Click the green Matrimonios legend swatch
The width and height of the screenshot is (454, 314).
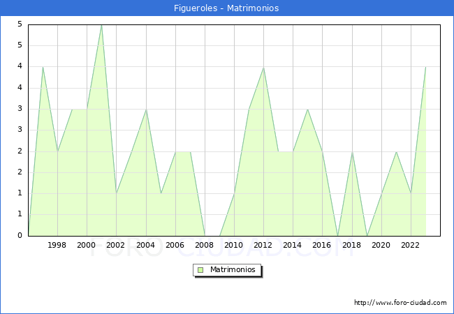[x=200, y=270]
